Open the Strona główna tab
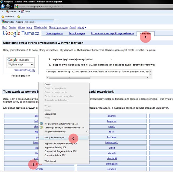Image resolution: width=173 pixels, height=172 pixels. click(54, 33)
